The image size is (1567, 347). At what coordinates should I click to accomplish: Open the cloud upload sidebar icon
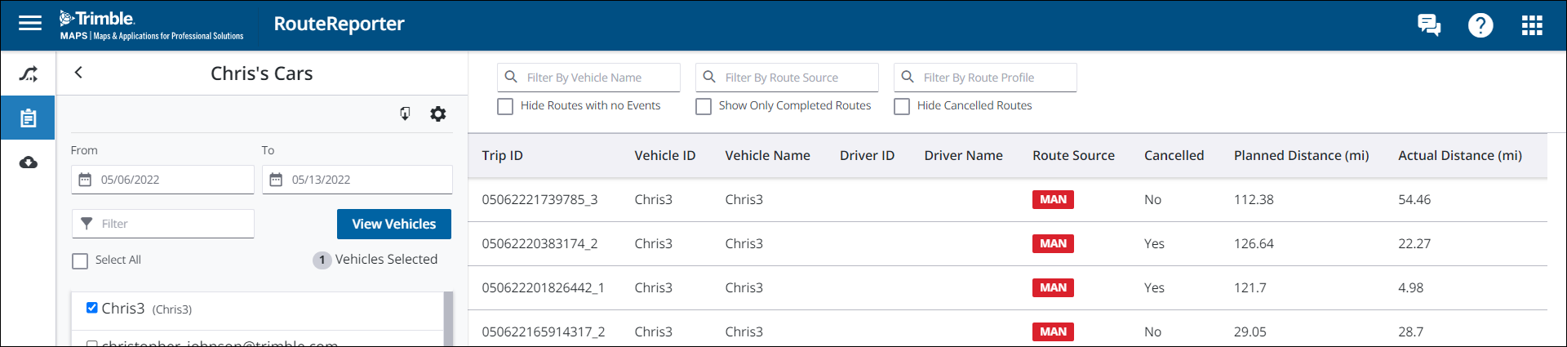[x=29, y=162]
